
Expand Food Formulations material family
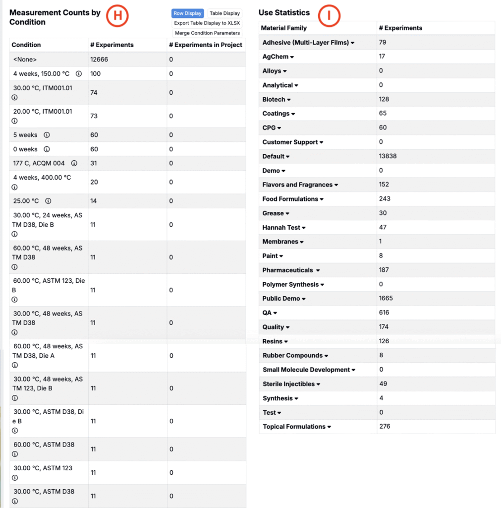pyautogui.click(x=322, y=199)
